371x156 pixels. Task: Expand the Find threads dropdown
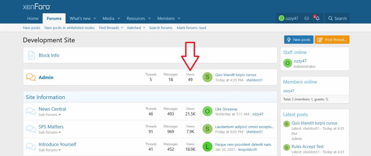(x=122, y=28)
